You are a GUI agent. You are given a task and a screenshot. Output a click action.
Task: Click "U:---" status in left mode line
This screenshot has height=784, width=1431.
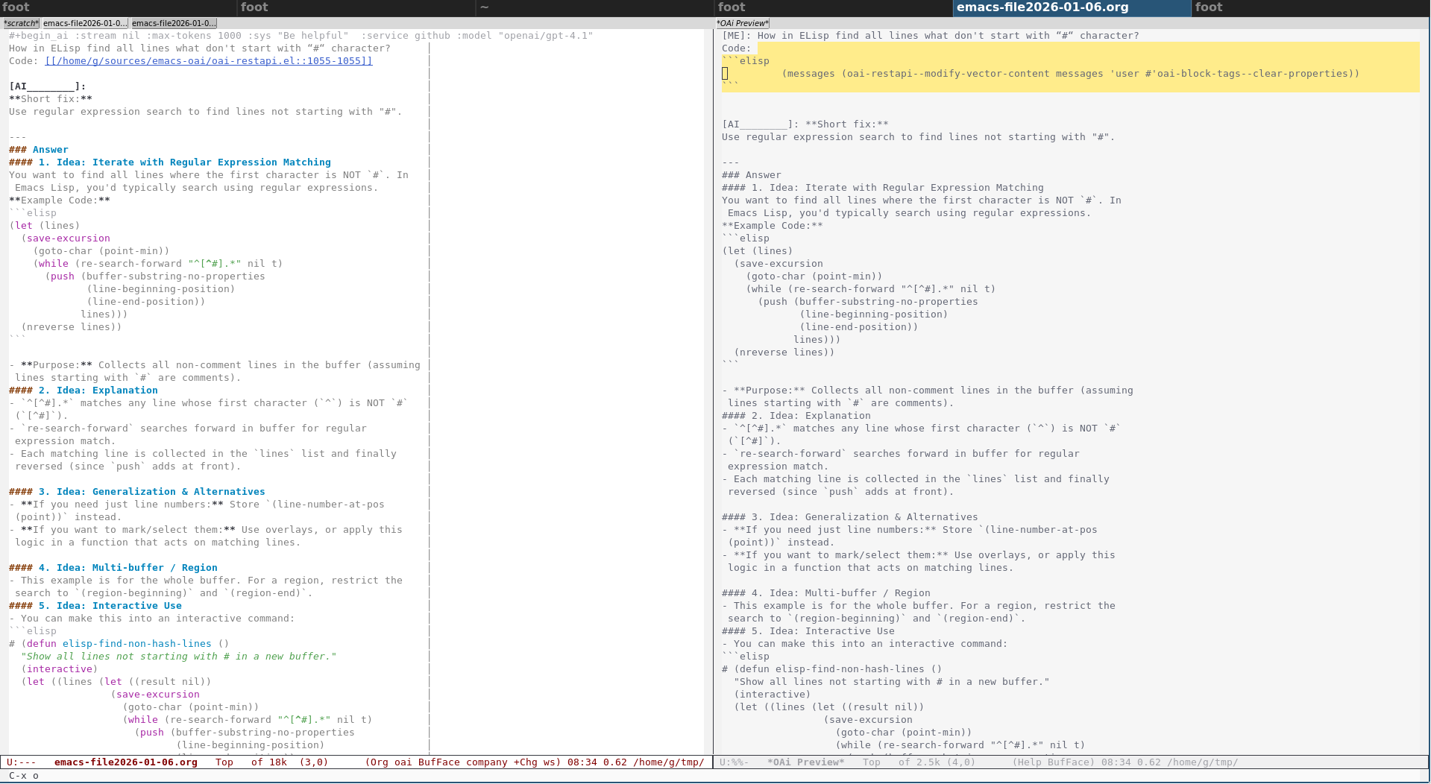[x=22, y=762]
